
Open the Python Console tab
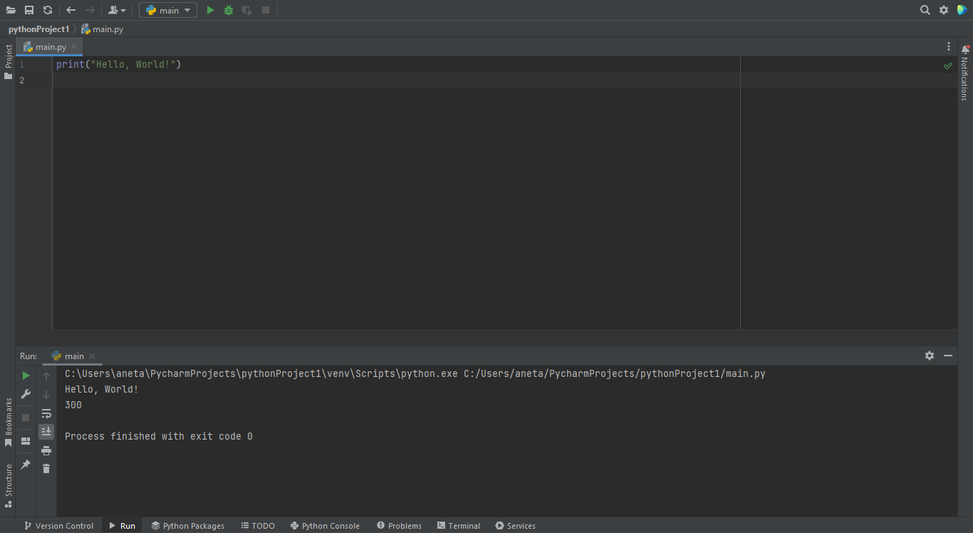point(325,525)
